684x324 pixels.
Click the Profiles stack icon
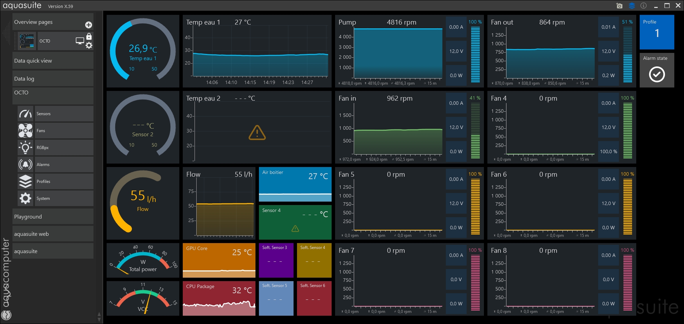26,182
